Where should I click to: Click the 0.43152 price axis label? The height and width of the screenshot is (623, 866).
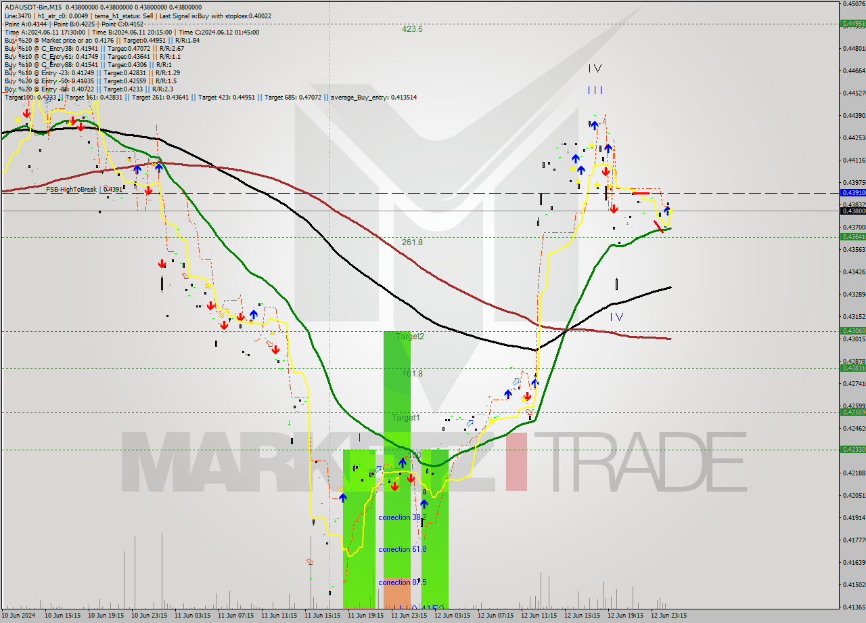854,316
